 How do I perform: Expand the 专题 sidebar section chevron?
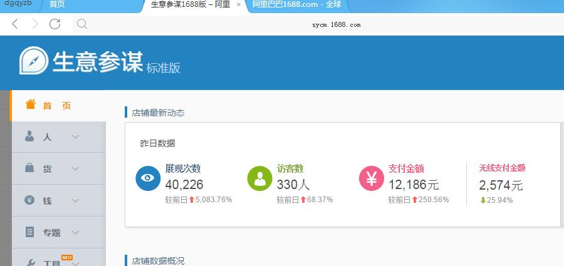75,233
